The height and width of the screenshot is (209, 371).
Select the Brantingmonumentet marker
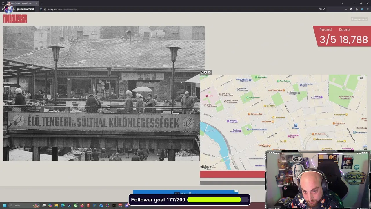click(x=248, y=129)
